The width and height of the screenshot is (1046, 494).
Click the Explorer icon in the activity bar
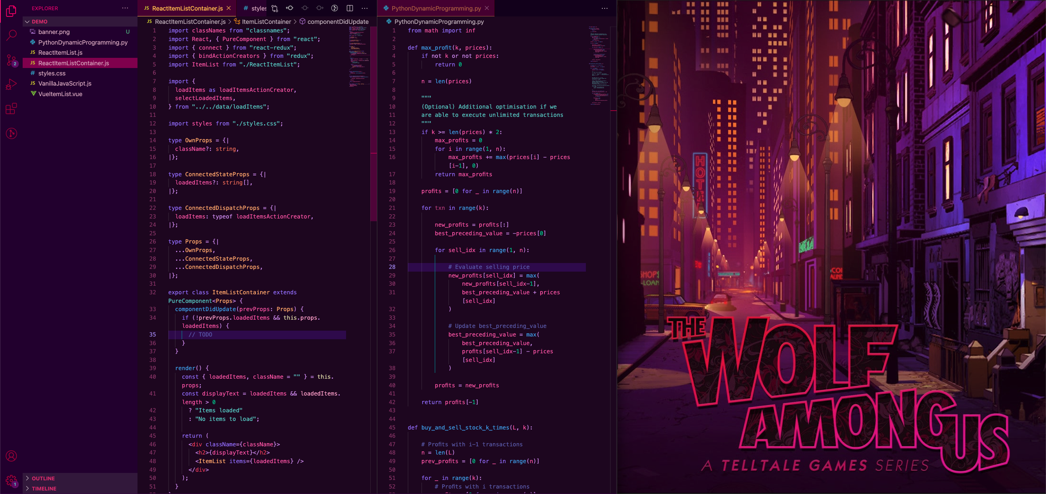(x=11, y=11)
